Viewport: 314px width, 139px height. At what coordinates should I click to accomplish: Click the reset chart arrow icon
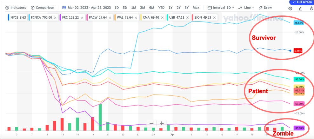click(x=311, y=9)
